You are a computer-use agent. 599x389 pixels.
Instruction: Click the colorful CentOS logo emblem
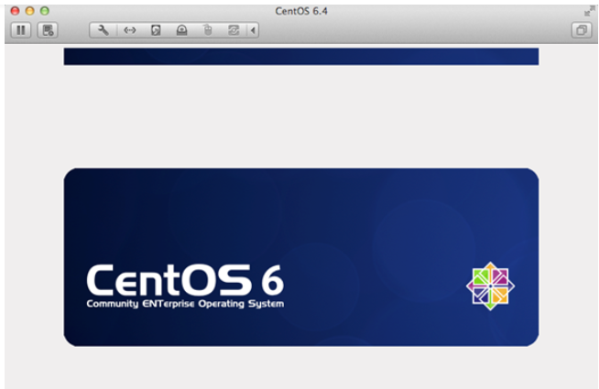click(x=490, y=286)
